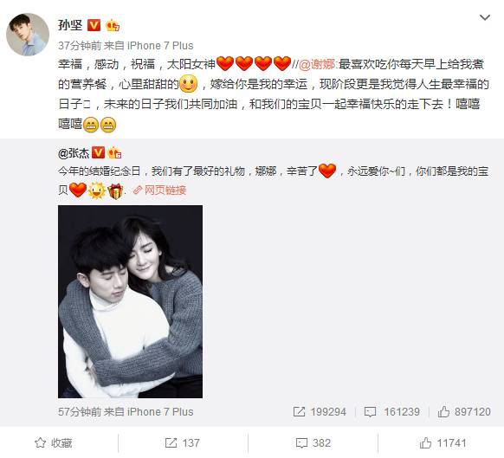Open the post options chevron menu
This screenshot has width=504, height=458.
484,17
